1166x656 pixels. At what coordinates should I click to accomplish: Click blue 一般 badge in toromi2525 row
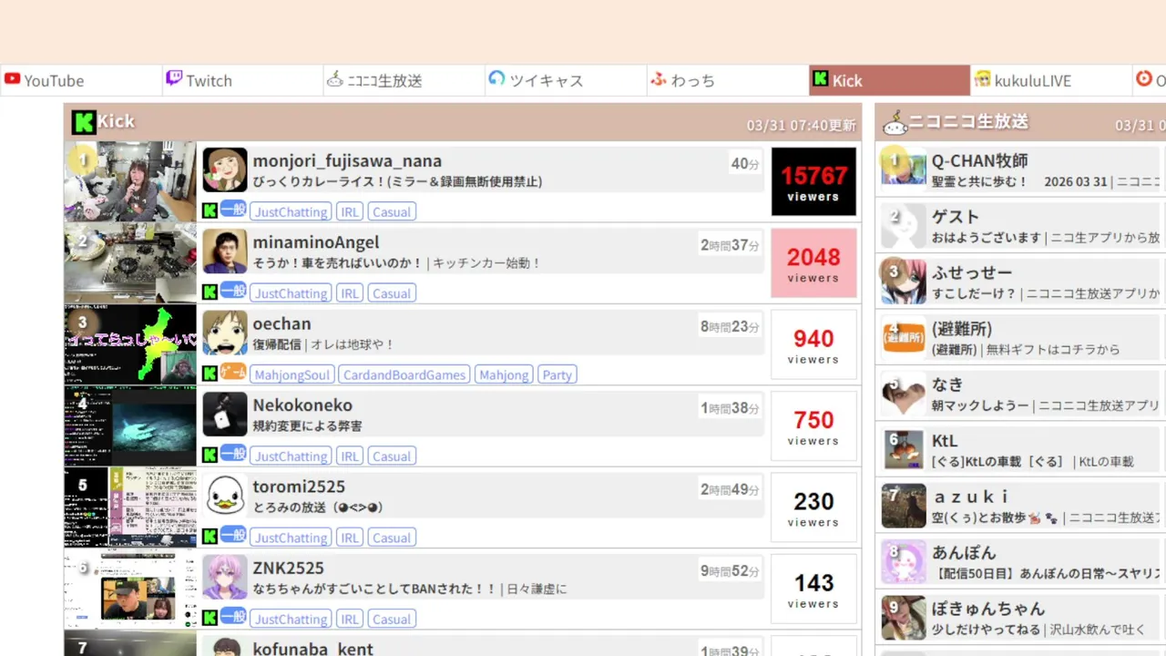click(233, 536)
